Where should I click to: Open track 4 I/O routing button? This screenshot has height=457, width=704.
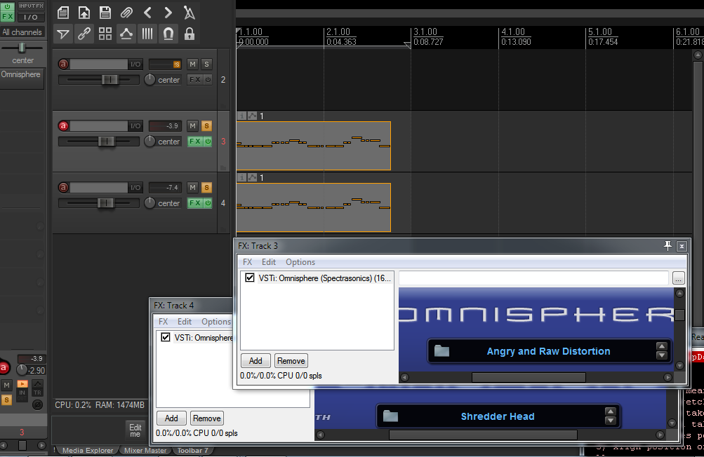(135, 187)
